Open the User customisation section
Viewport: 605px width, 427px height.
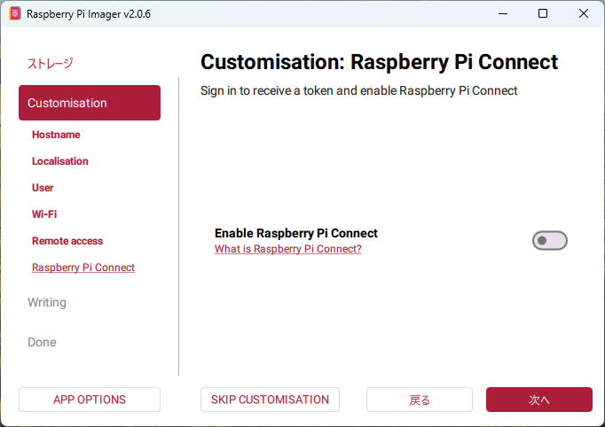[x=43, y=188]
